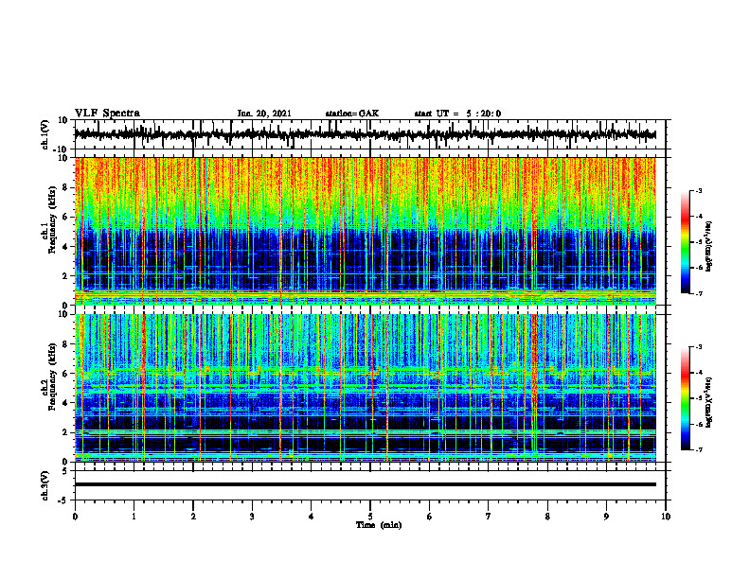This screenshot has width=750, height=579.
Task: Click the "2" tick on the time axis
Action: click(193, 517)
